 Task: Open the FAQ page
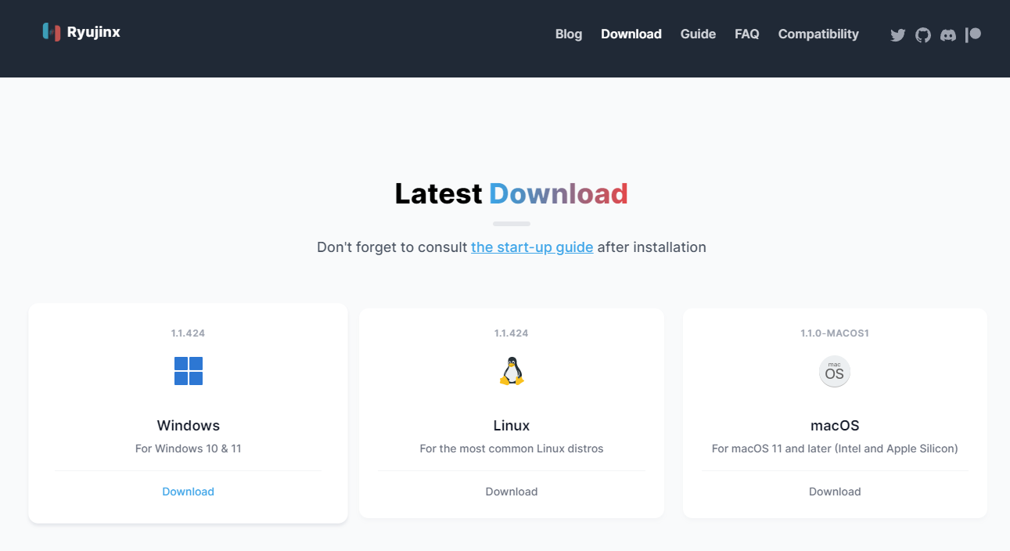[x=747, y=34]
